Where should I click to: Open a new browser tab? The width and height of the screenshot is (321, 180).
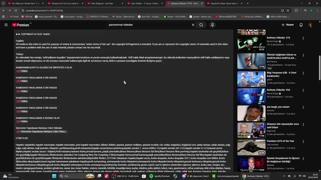coord(248,3)
